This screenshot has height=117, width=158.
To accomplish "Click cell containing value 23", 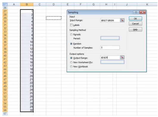I will coord(27,86).
